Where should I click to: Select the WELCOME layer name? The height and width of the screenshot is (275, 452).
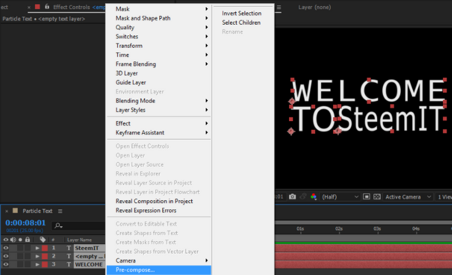pos(89,264)
